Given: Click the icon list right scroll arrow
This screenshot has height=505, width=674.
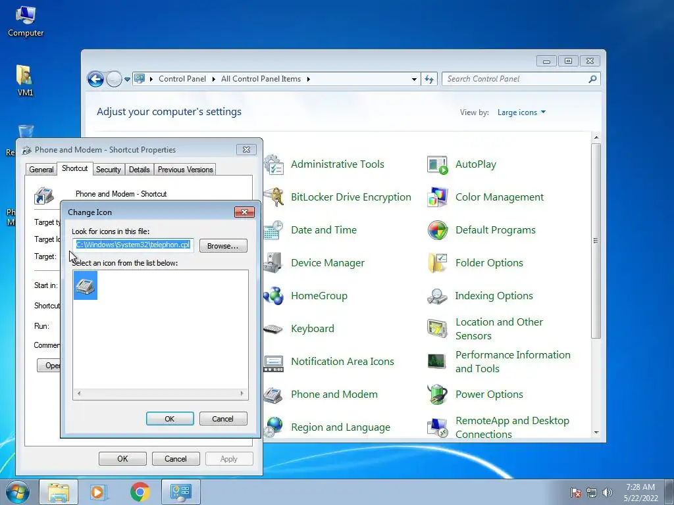Looking at the screenshot, I should 242,393.
